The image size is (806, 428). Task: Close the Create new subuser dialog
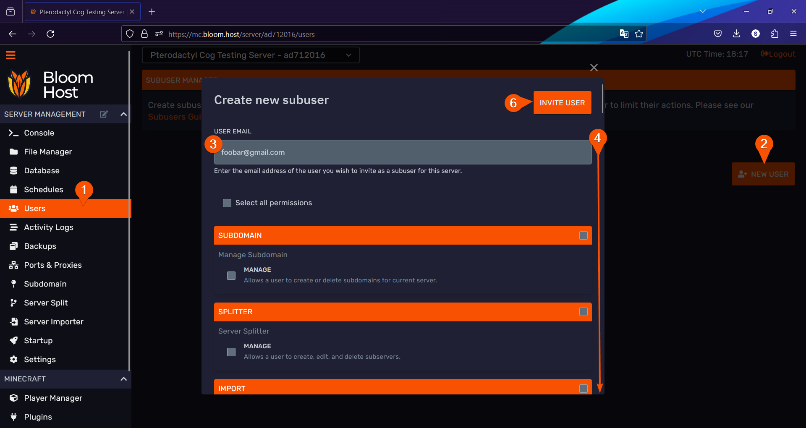[x=594, y=68]
